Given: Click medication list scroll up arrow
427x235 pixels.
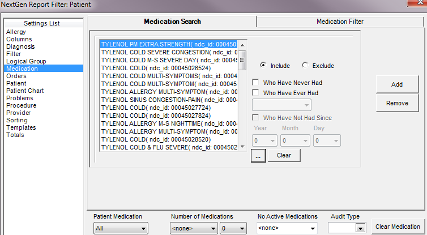Looking at the screenshot, I should pos(242,45).
